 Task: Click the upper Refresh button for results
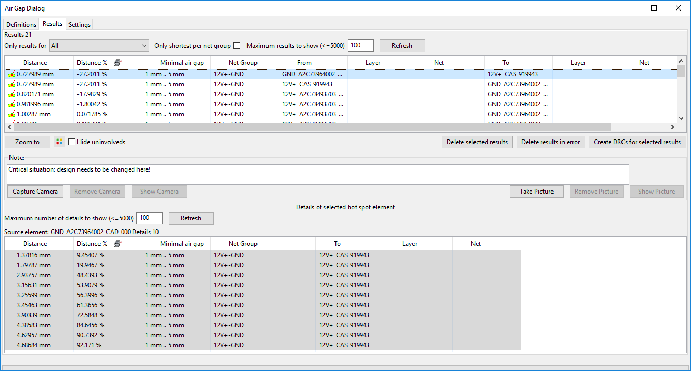pos(402,46)
